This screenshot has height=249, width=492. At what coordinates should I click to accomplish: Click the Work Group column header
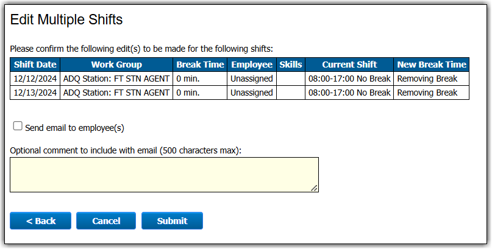116,65
